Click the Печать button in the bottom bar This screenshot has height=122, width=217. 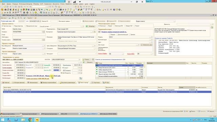(x=192, y=111)
